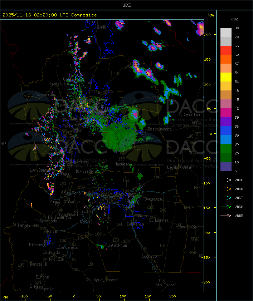Click the VBCP legend label
Viewport: 253px width, 301px height.
pyautogui.click(x=239, y=180)
